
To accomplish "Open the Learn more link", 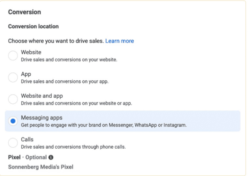I will pyautogui.click(x=120, y=41).
